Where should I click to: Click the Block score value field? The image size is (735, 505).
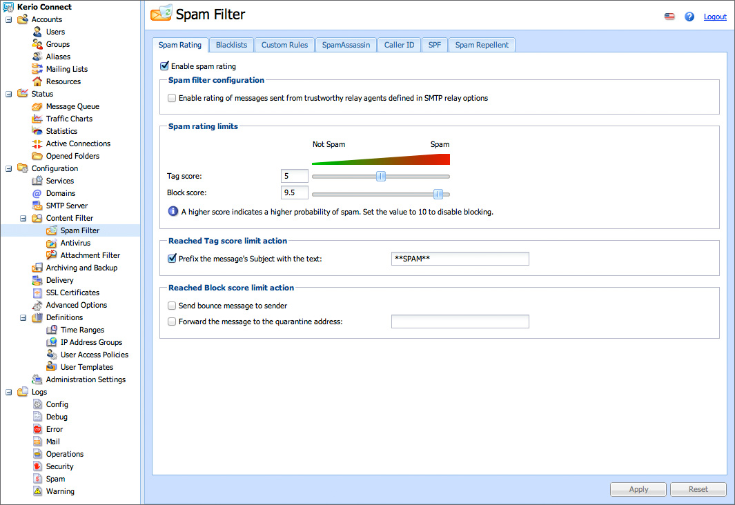pyautogui.click(x=295, y=192)
